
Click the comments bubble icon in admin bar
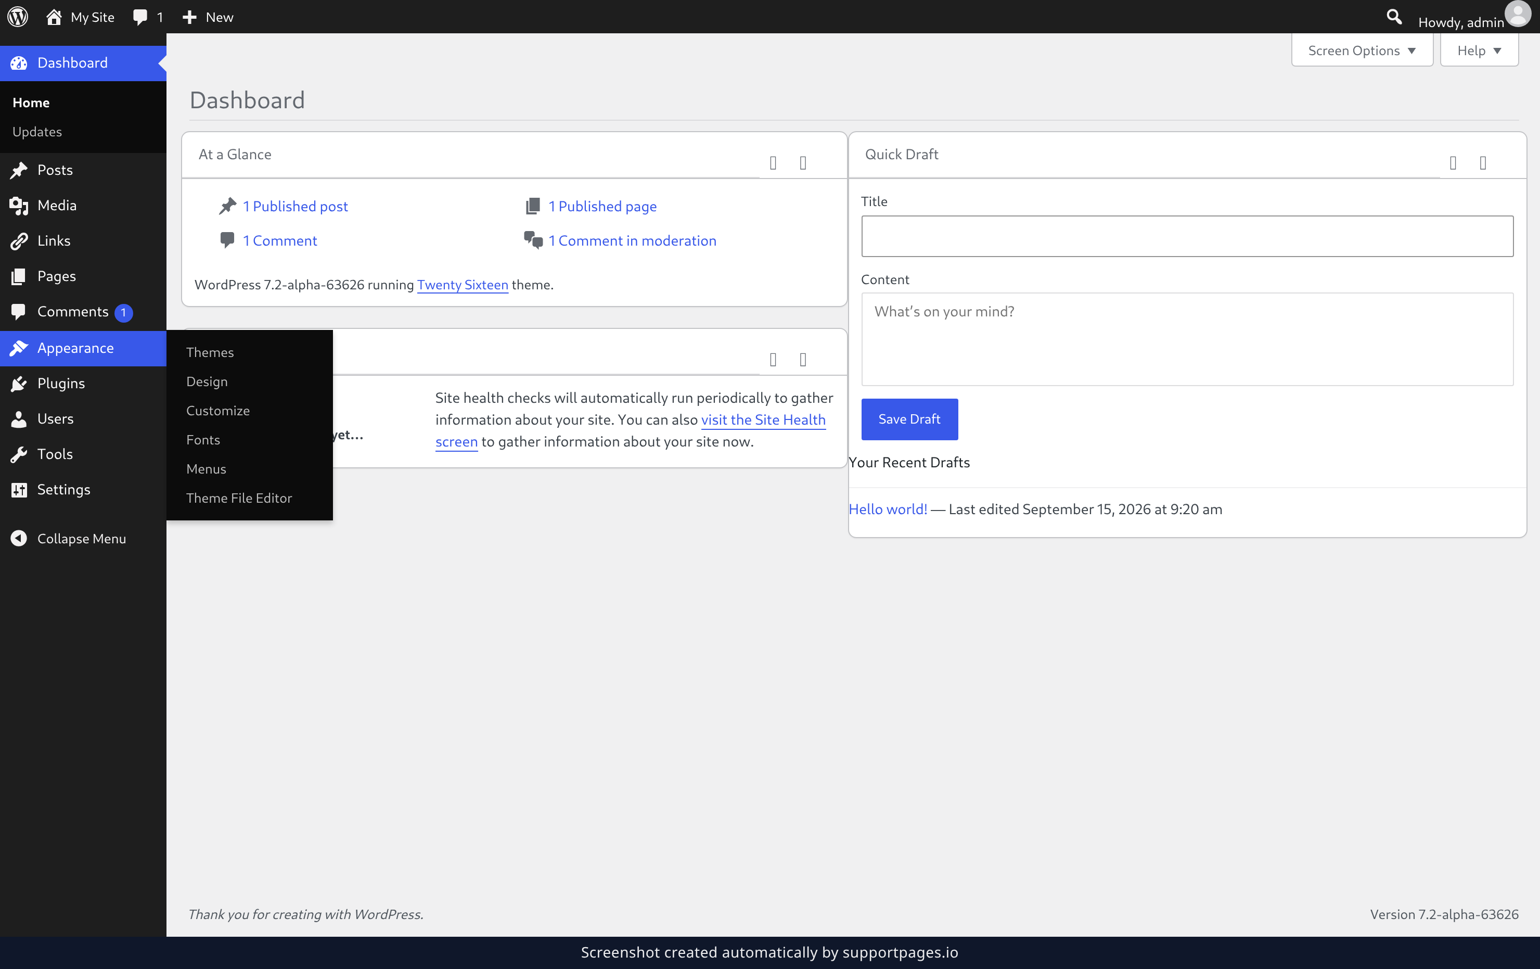tap(140, 17)
